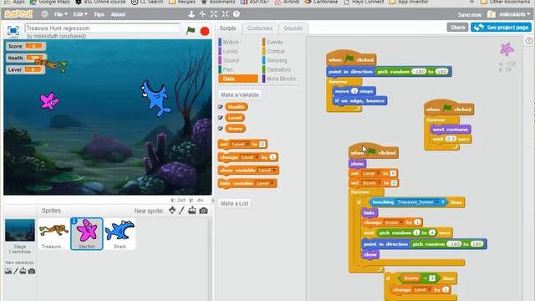Screen dimensions: 535x301
Task: Toggle Level variable stage monitor checkbox
Action: point(221,118)
